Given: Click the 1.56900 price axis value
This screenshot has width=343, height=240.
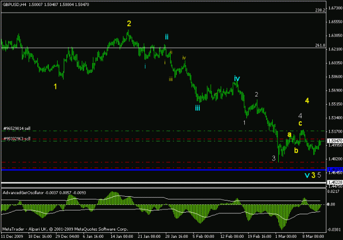Looking at the screenshot, I should 335,90.
